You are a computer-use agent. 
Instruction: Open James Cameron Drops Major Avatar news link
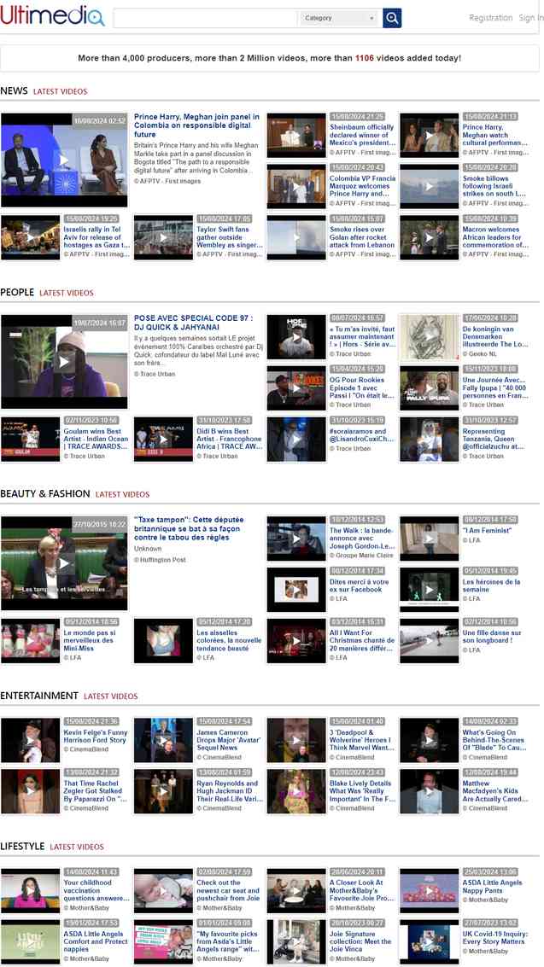point(230,740)
